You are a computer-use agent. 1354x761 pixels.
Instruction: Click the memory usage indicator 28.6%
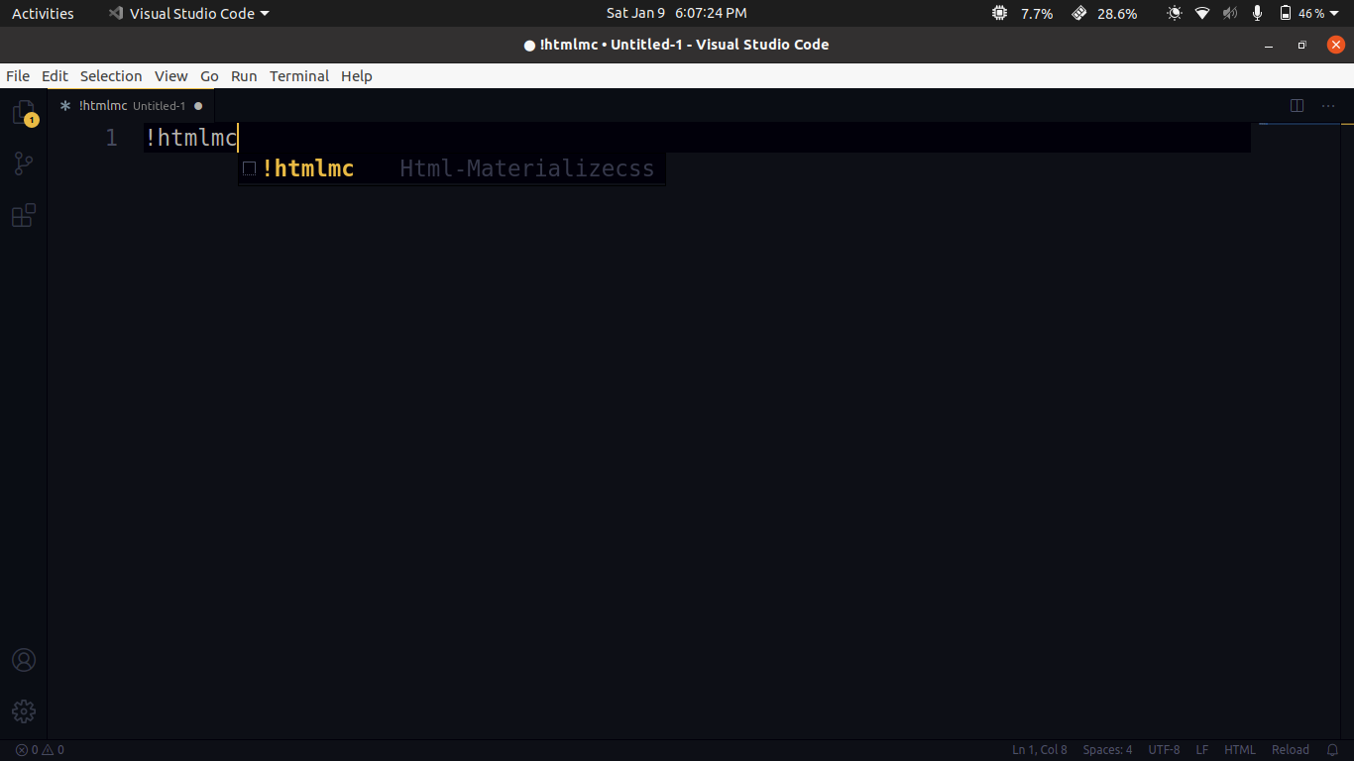pyautogui.click(x=1104, y=14)
